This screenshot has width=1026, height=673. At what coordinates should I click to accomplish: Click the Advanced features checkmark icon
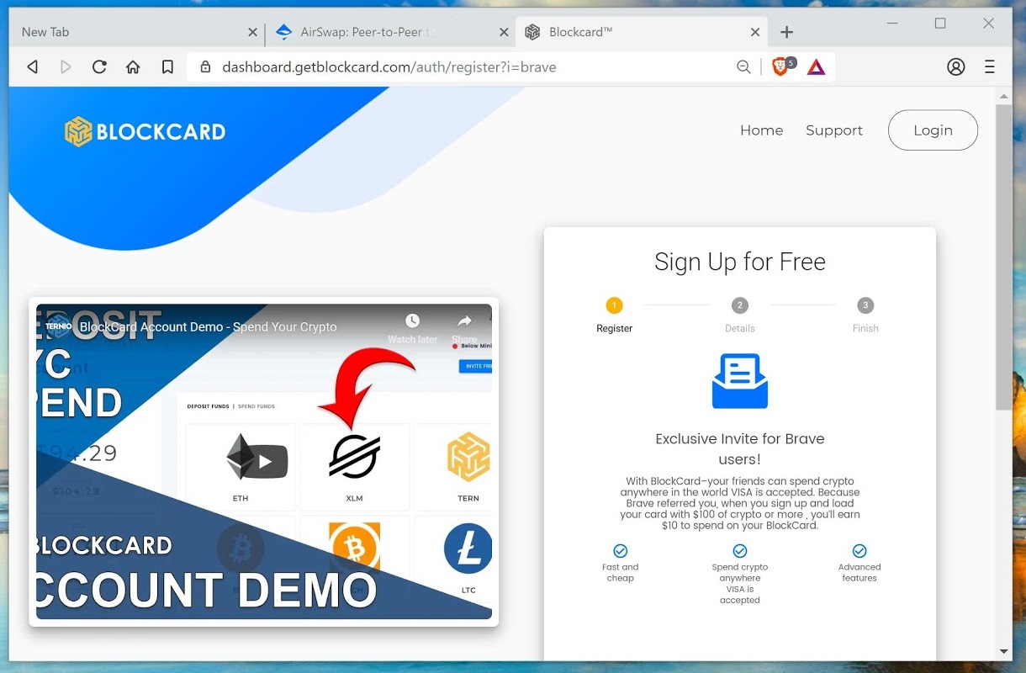point(859,551)
